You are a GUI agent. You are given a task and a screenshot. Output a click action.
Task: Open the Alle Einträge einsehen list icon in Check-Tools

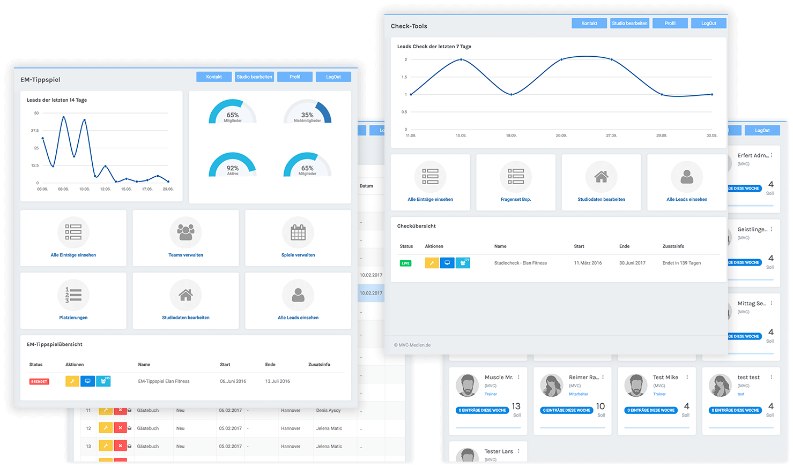pos(430,176)
